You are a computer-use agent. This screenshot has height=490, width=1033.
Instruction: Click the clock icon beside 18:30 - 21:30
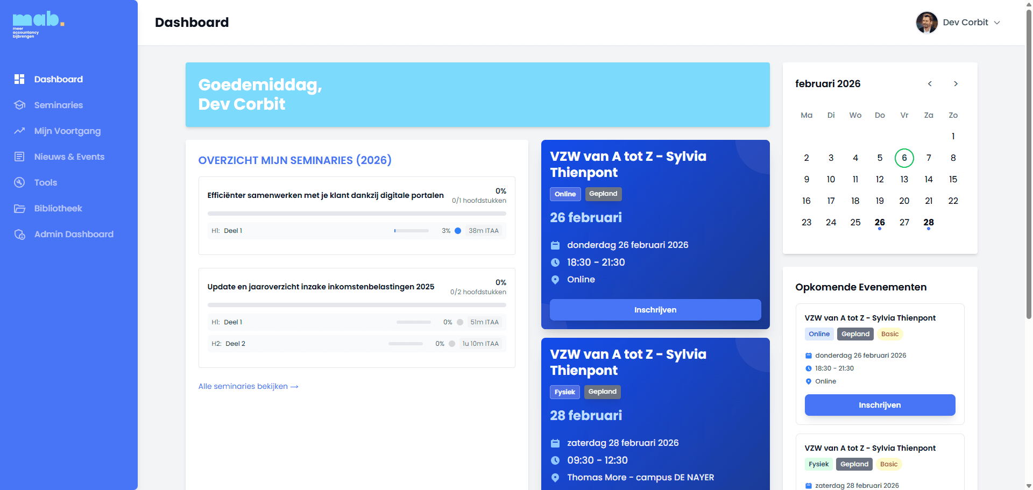(555, 262)
